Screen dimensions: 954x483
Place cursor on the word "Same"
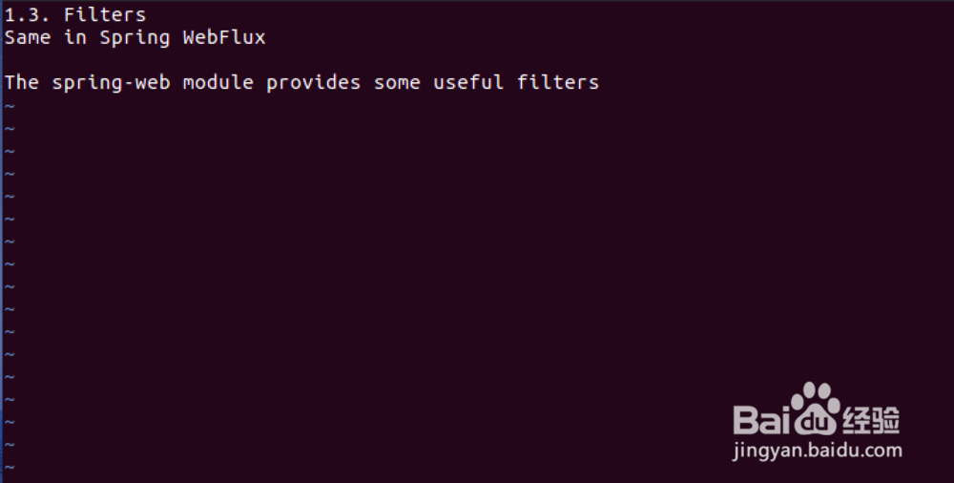[28, 38]
